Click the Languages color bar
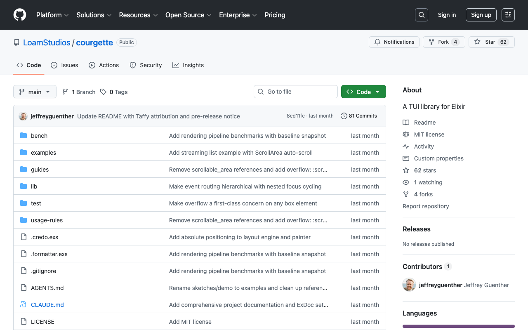 click(458, 326)
